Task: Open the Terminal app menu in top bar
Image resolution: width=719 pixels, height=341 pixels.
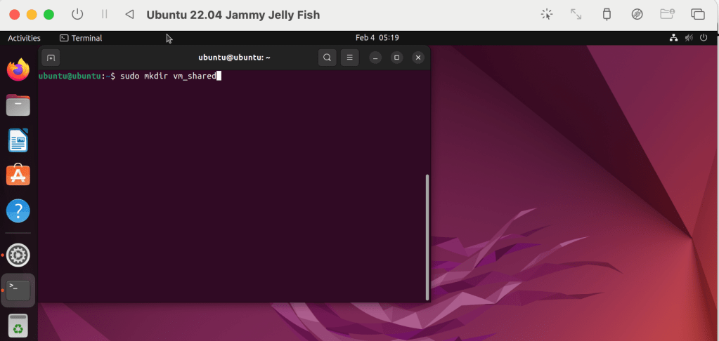Action: pos(81,38)
